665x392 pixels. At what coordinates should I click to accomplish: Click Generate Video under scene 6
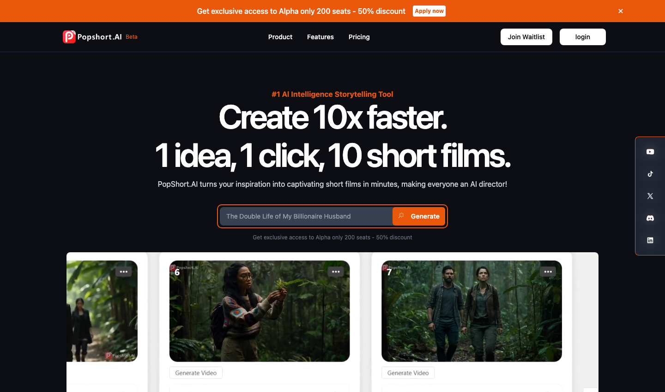(x=196, y=373)
